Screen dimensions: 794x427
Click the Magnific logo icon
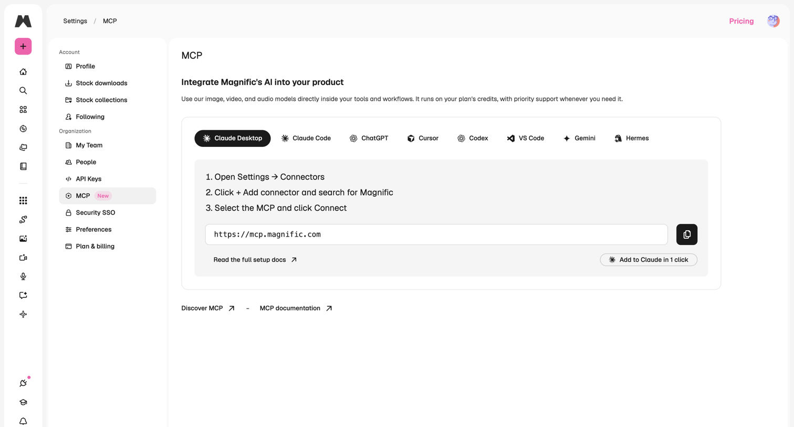[23, 21]
